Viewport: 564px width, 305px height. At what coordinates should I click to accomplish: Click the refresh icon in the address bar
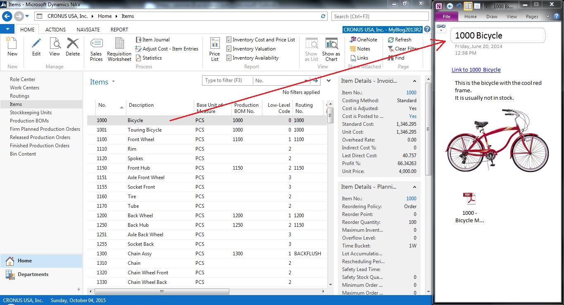(323, 16)
